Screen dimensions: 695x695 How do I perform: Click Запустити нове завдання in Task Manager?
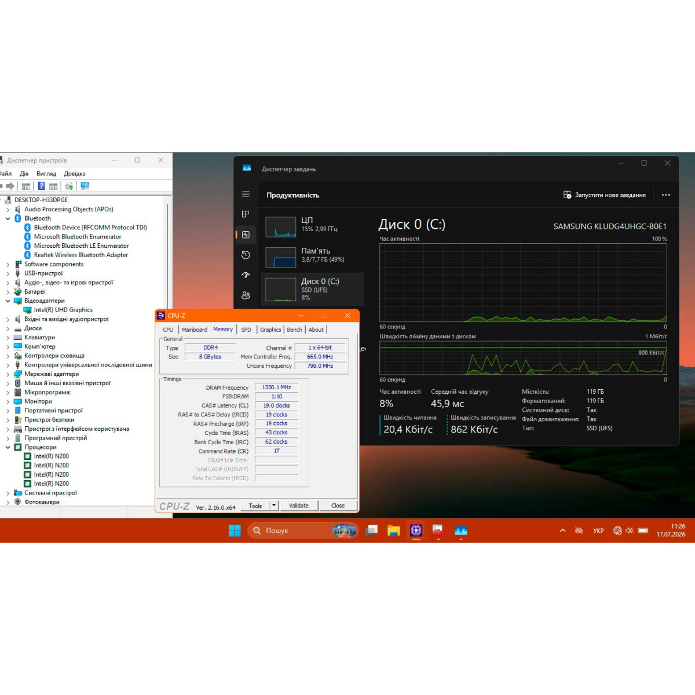click(x=605, y=195)
